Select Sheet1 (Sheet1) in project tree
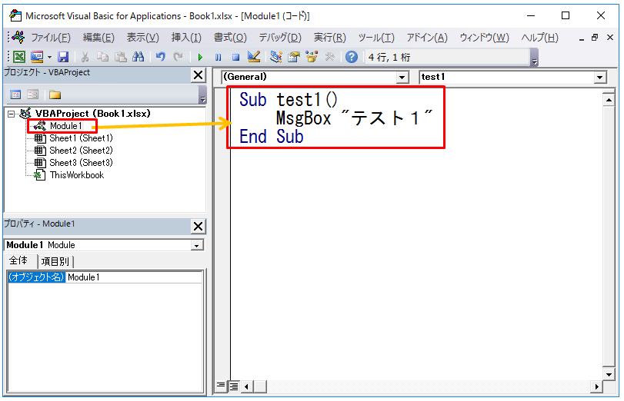624x401 pixels. [x=81, y=138]
